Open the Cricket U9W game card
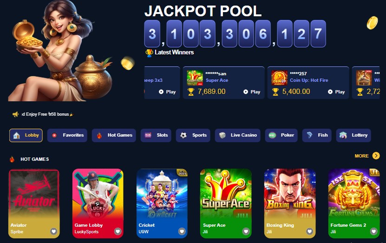Viewport: 386px width, 243px height. 162,204
